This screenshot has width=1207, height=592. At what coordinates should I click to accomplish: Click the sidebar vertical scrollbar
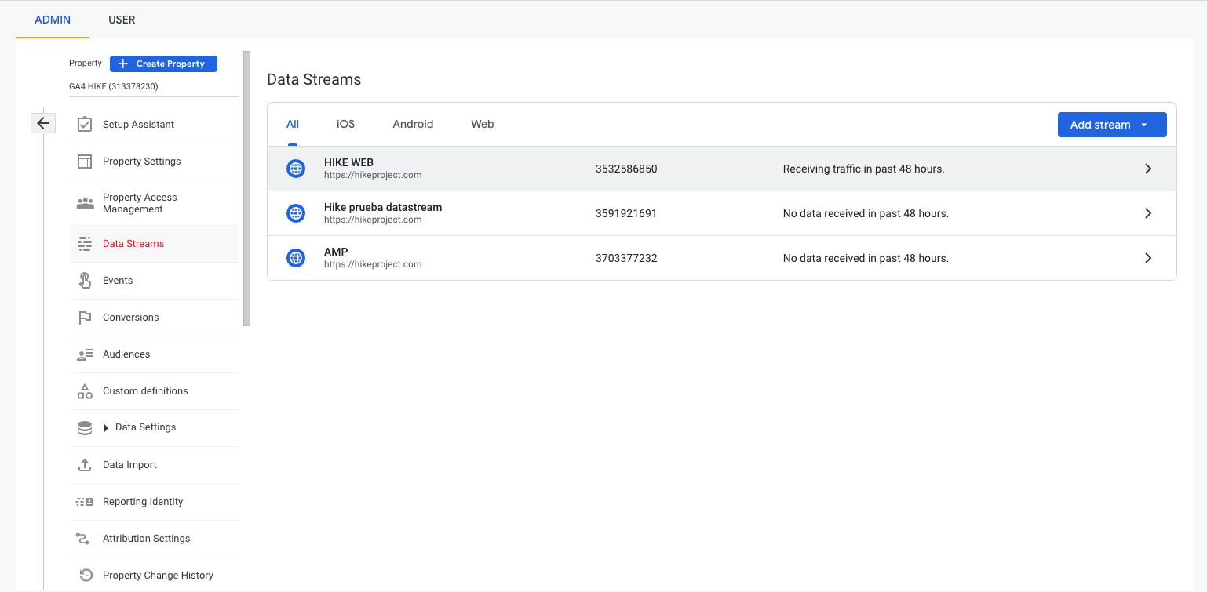[x=246, y=188]
